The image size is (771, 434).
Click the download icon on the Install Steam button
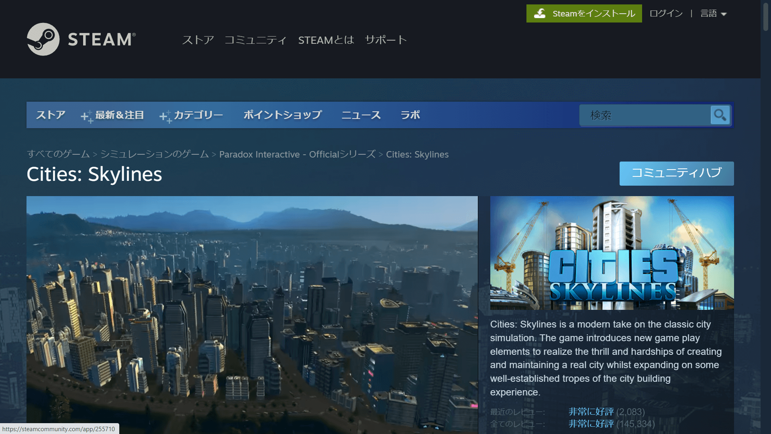(540, 14)
